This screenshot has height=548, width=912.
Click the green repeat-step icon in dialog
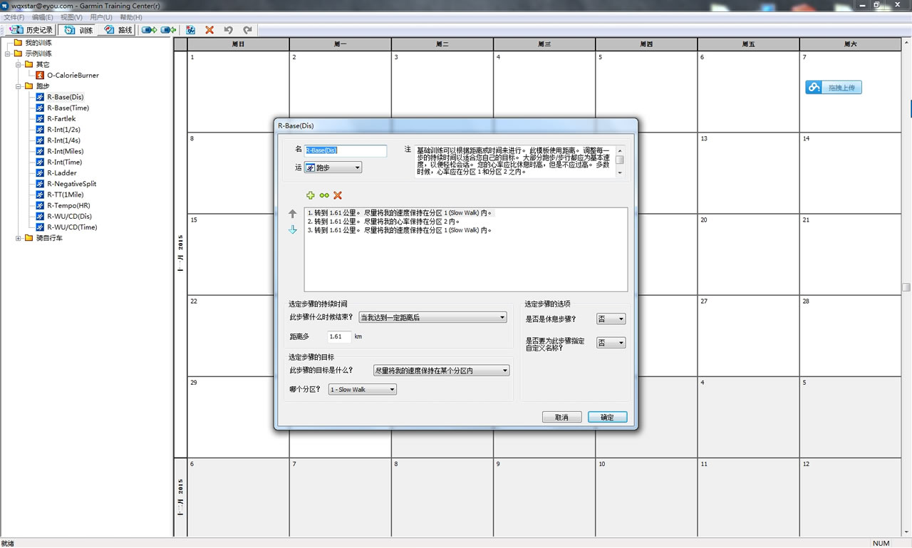point(324,195)
